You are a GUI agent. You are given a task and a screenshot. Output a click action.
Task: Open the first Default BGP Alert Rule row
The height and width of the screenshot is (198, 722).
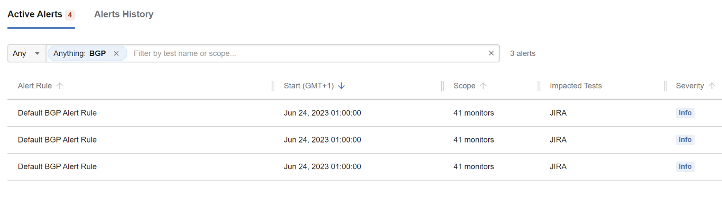pyautogui.click(x=365, y=113)
